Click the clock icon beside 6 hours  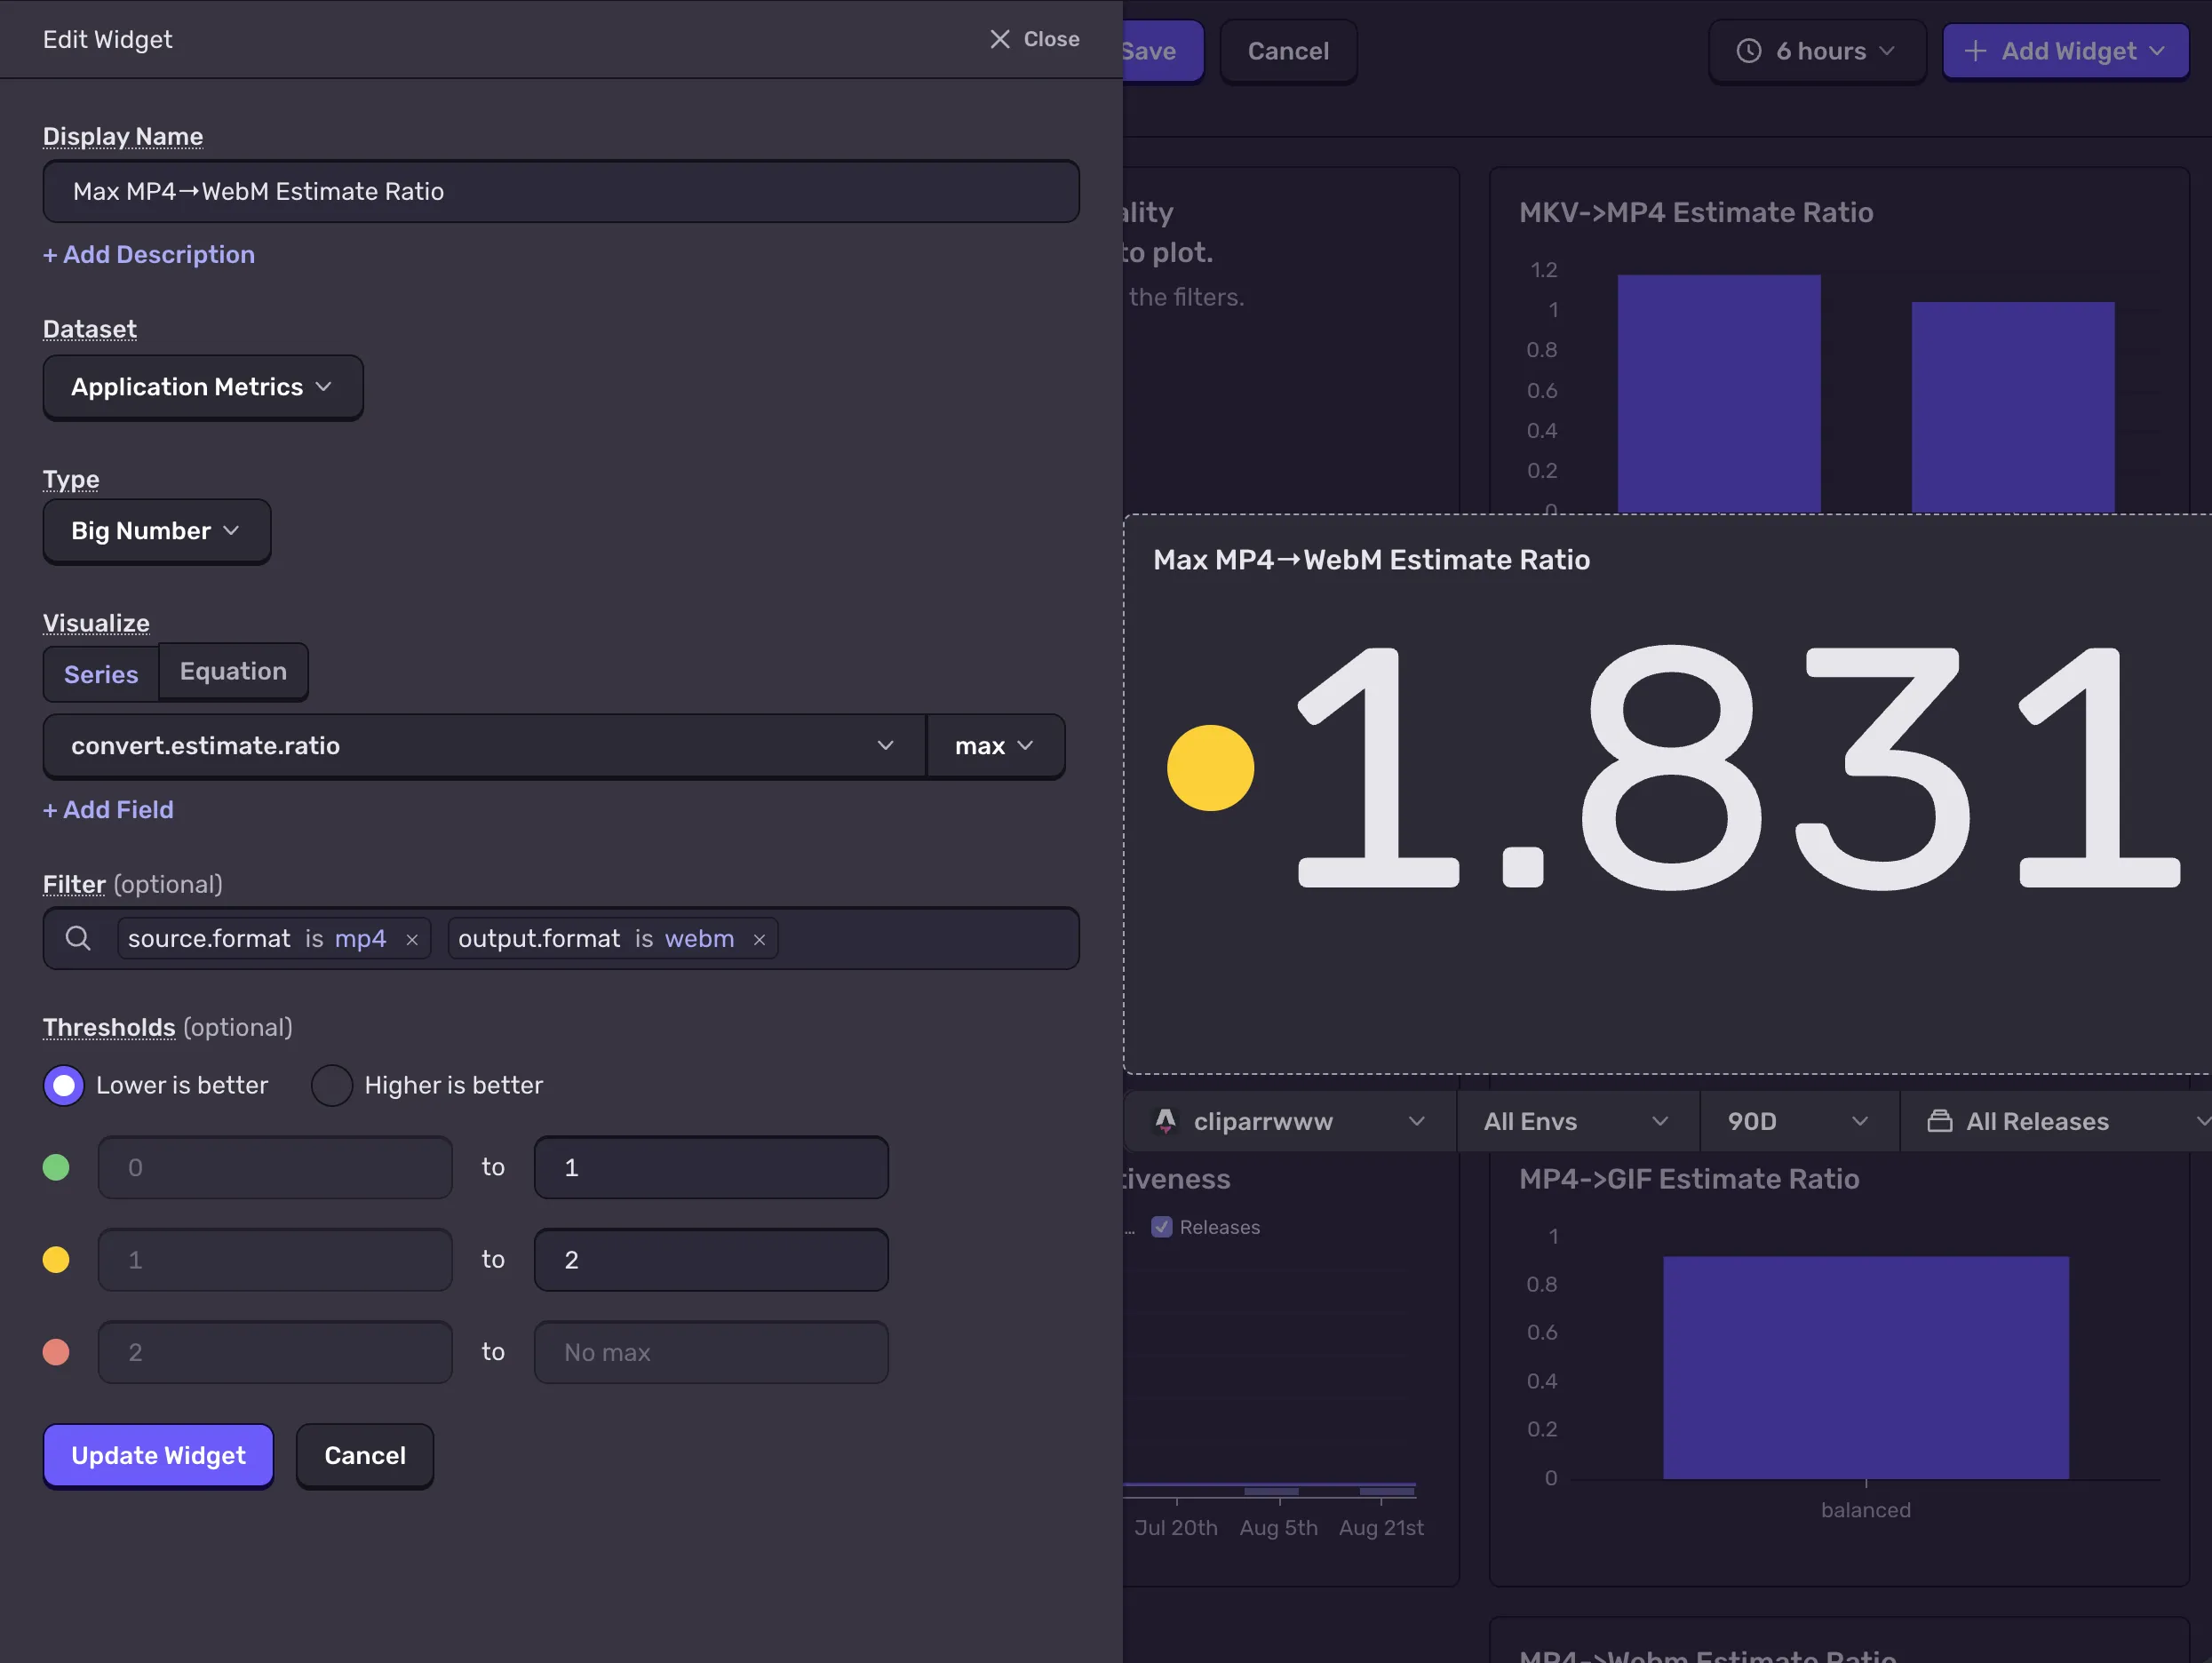[1748, 51]
